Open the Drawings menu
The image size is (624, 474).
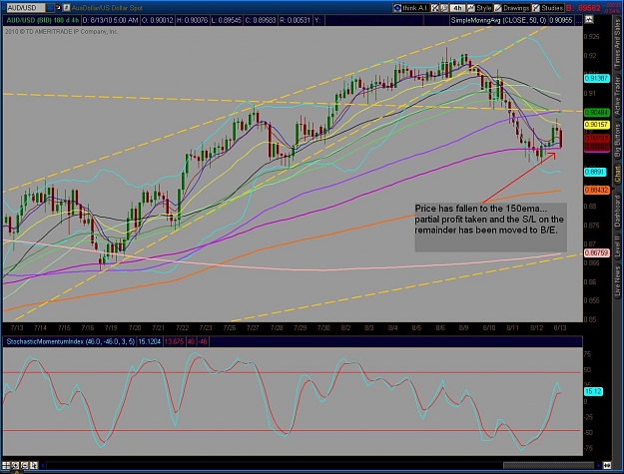pyautogui.click(x=512, y=8)
